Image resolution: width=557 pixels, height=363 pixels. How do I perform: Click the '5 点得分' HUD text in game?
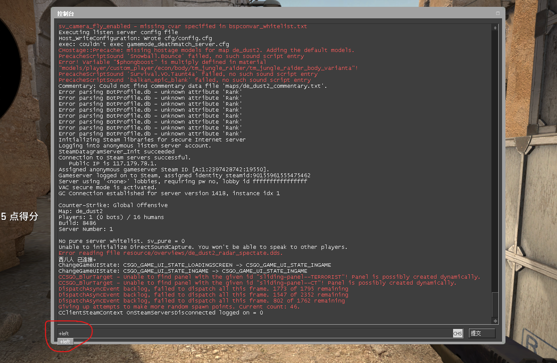click(19, 217)
